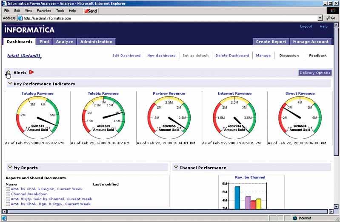Screen dimensions: 340x222
Task: Collapse the Key Performance Indicators section
Action: [x=10, y=84]
